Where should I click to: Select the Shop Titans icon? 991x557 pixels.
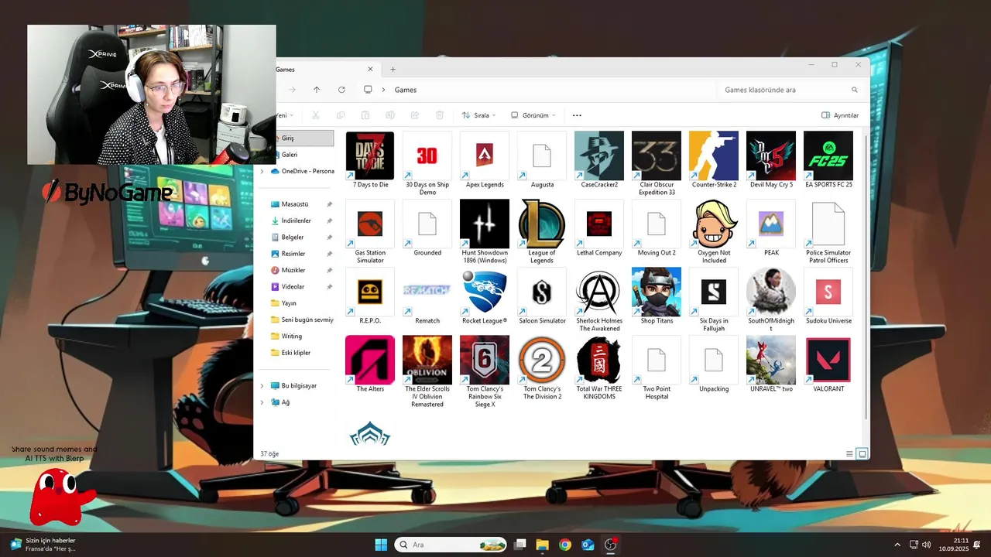(657, 292)
